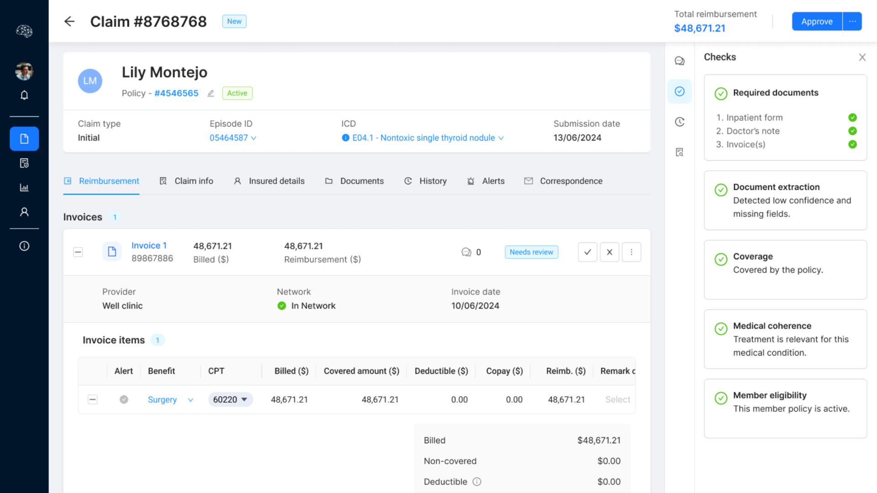Switch to the Documents tab

tap(354, 181)
